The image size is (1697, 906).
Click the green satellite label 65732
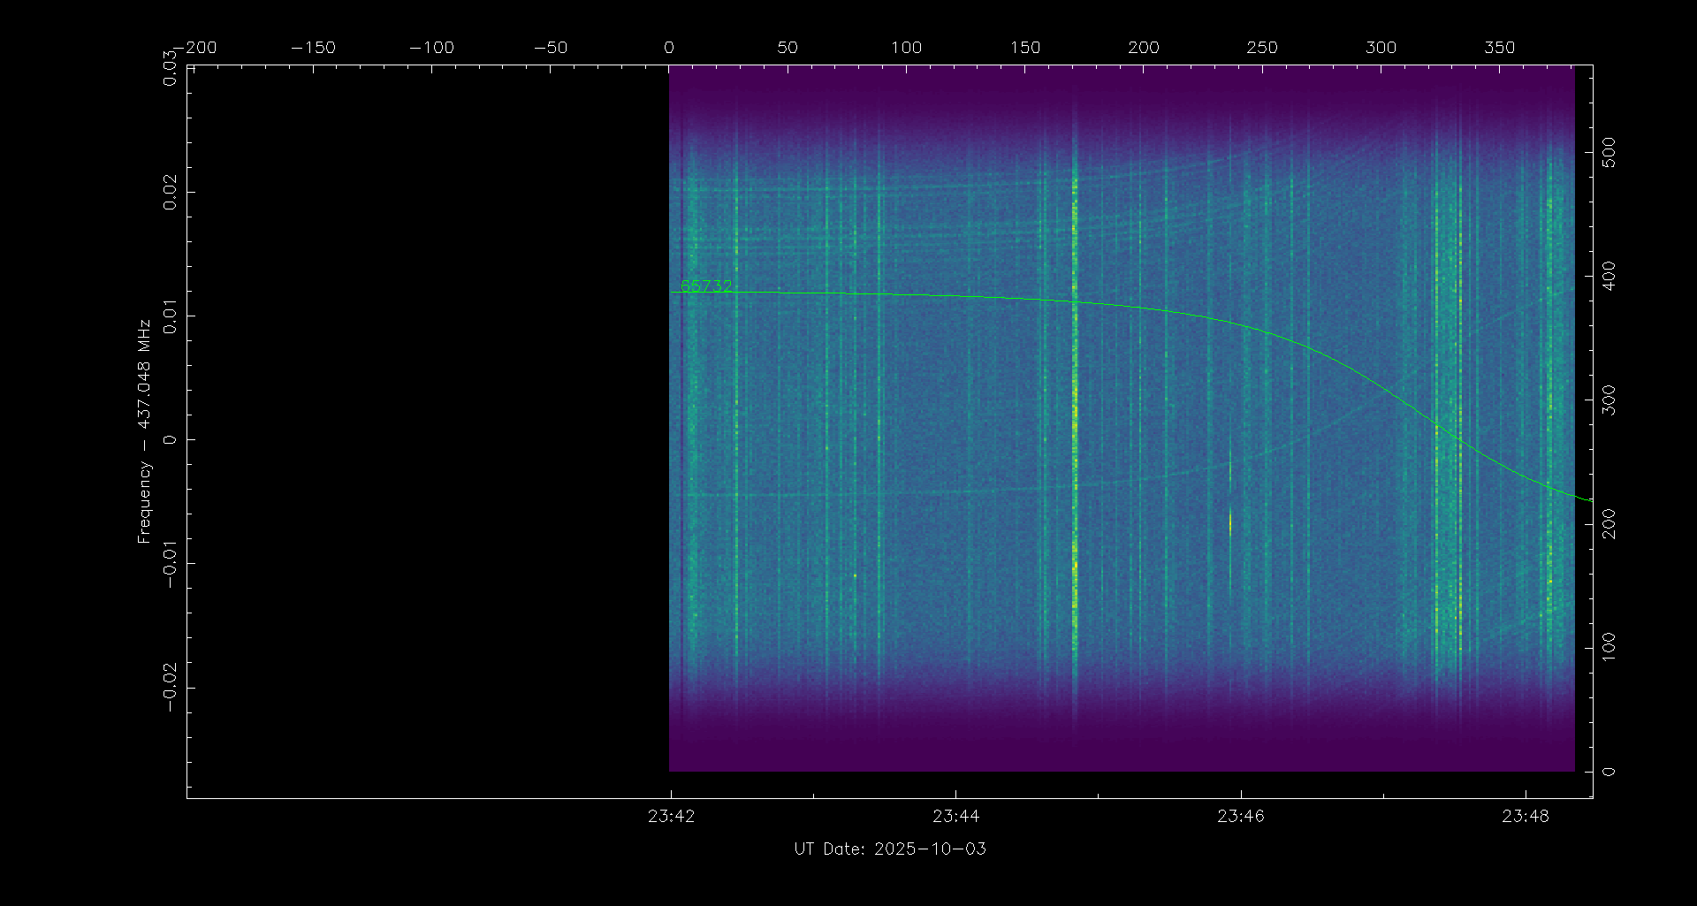tap(706, 286)
